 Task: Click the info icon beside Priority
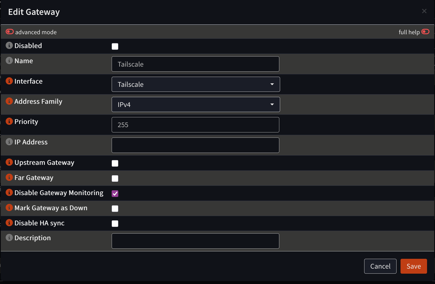(9, 121)
